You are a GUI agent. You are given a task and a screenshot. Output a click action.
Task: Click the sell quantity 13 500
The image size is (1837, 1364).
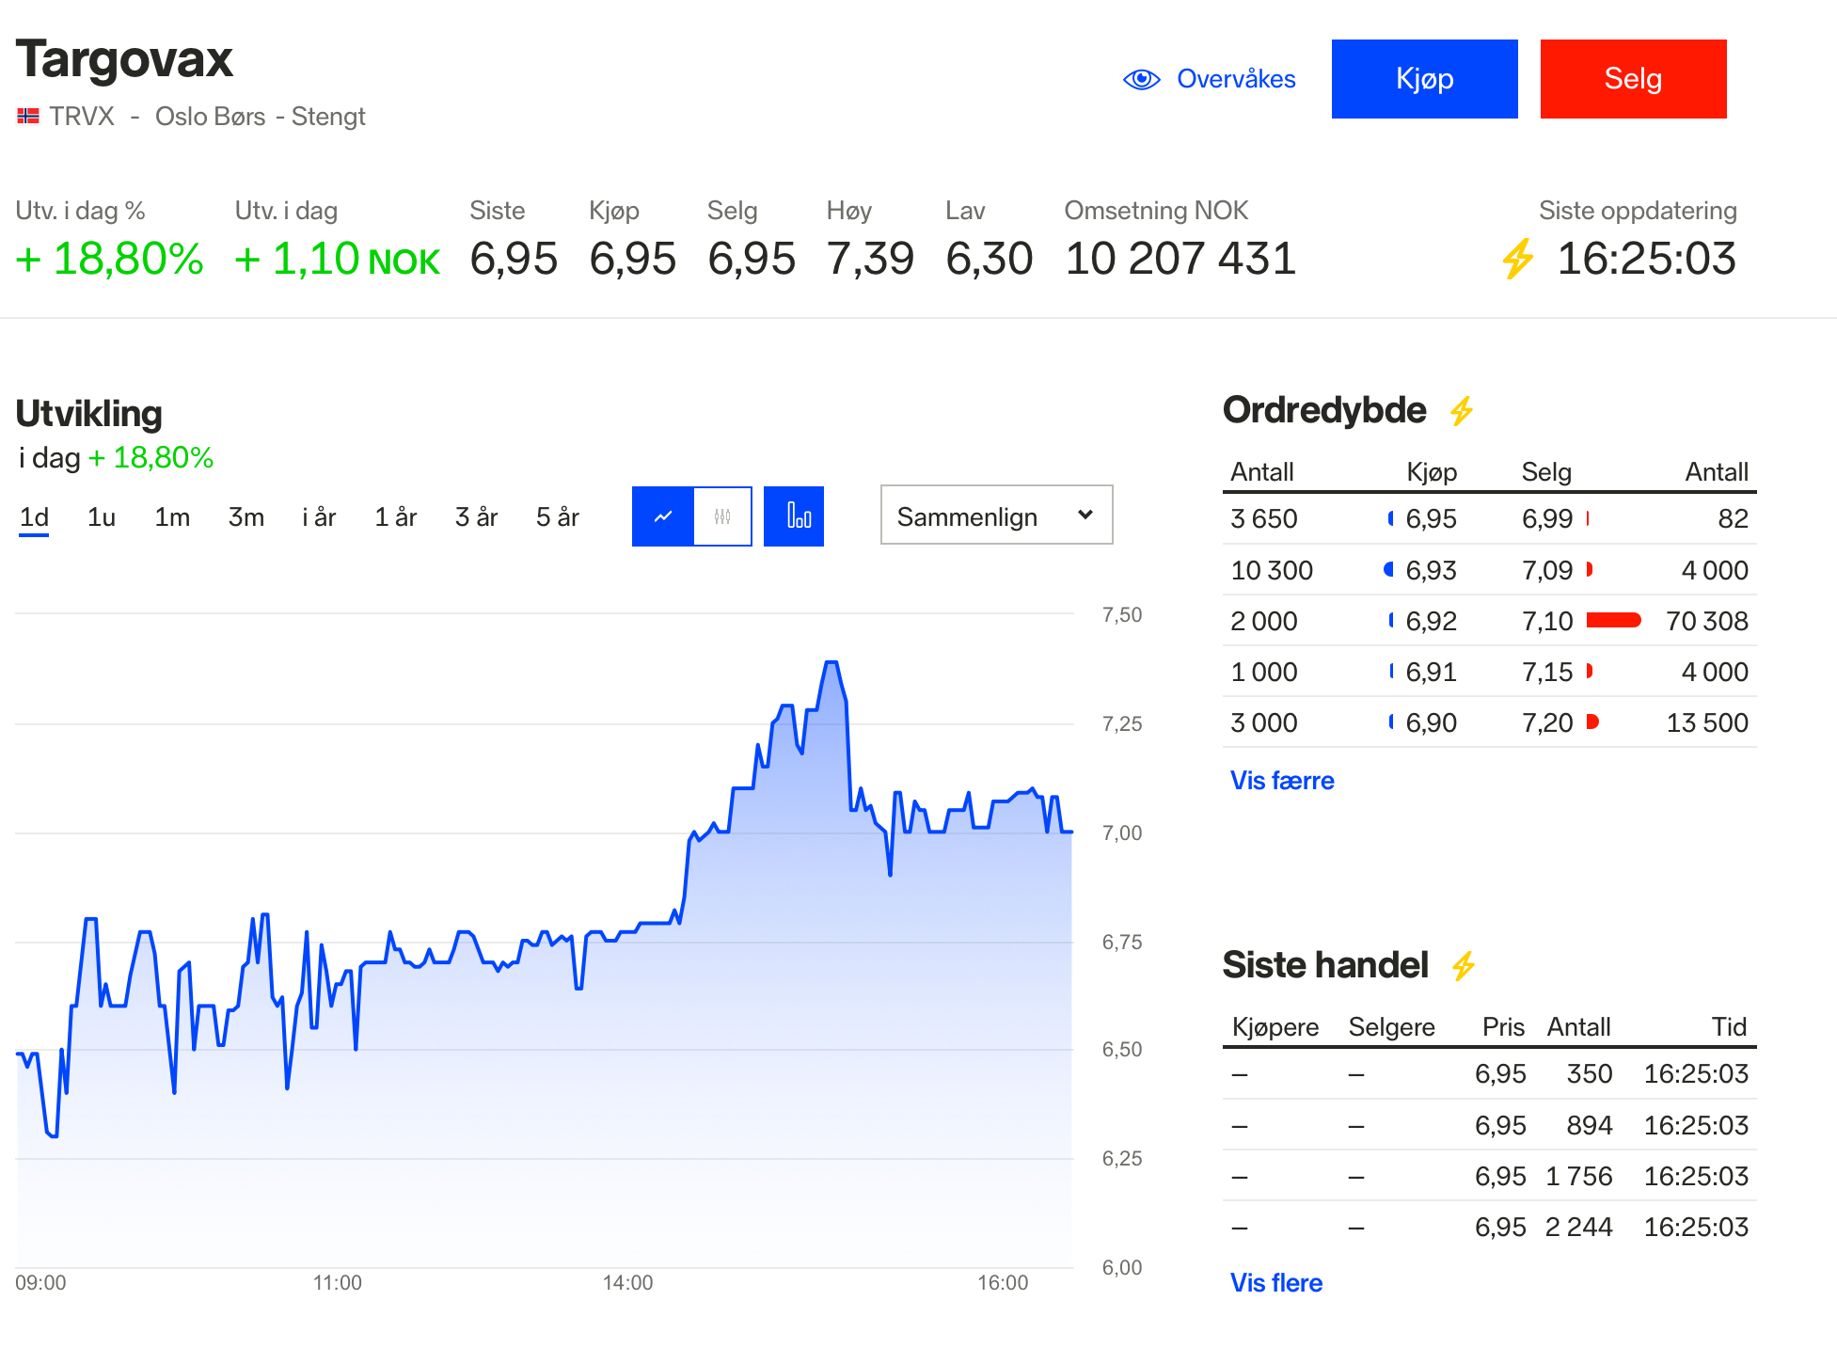(x=1706, y=722)
